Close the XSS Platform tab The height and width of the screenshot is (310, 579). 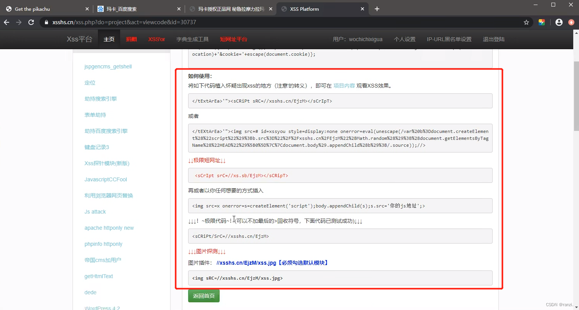coord(362,9)
